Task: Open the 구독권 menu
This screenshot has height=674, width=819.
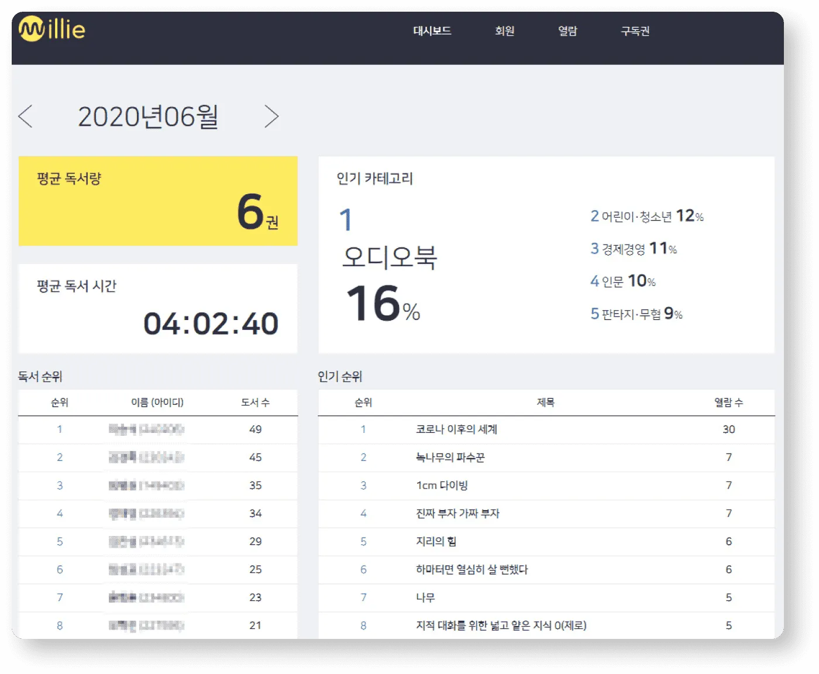Action: tap(634, 32)
